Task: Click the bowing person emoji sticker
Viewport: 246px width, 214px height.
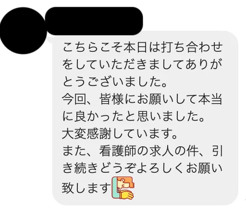Action: click(x=123, y=188)
